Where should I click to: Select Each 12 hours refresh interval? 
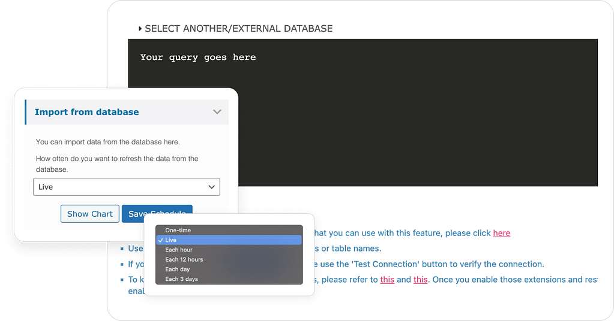pyautogui.click(x=184, y=259)
